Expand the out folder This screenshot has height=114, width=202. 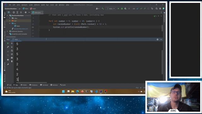coord(10,21)
